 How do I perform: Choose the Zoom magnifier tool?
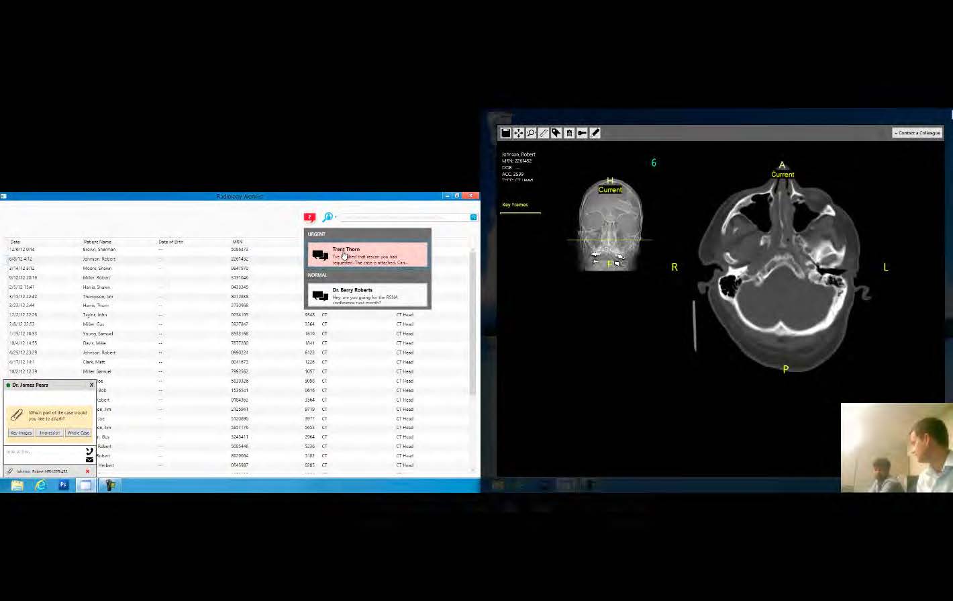[531, 132]
